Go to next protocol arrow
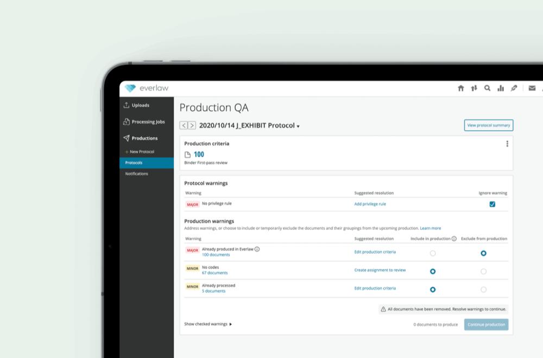 pos(192,125)
